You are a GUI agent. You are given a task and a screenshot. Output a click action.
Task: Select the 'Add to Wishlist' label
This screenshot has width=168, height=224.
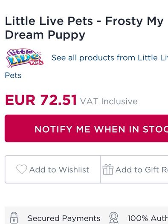pos(59,170)
